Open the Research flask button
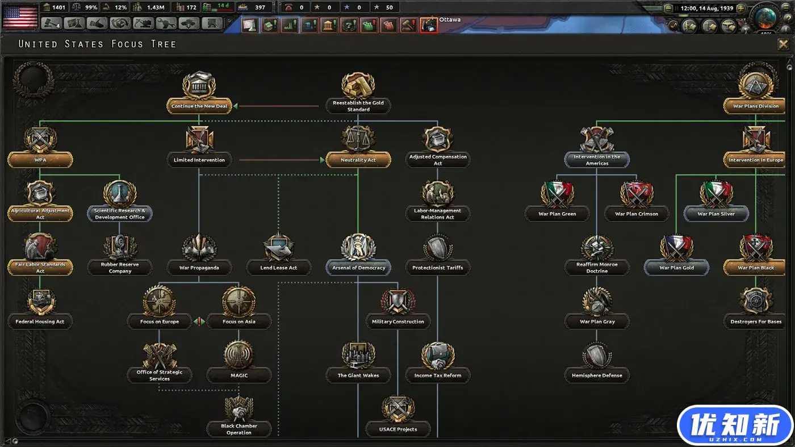The image size is (795, 447). coord(74,24)
